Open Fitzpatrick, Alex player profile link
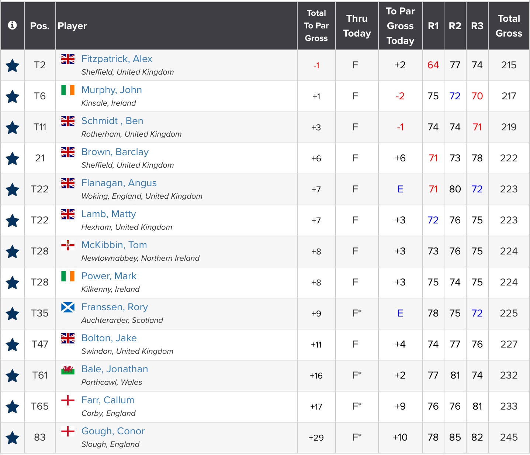530x455 pixels. [x=117, y=59]
